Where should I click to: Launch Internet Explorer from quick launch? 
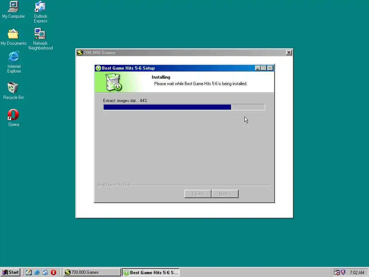point(37,272)
